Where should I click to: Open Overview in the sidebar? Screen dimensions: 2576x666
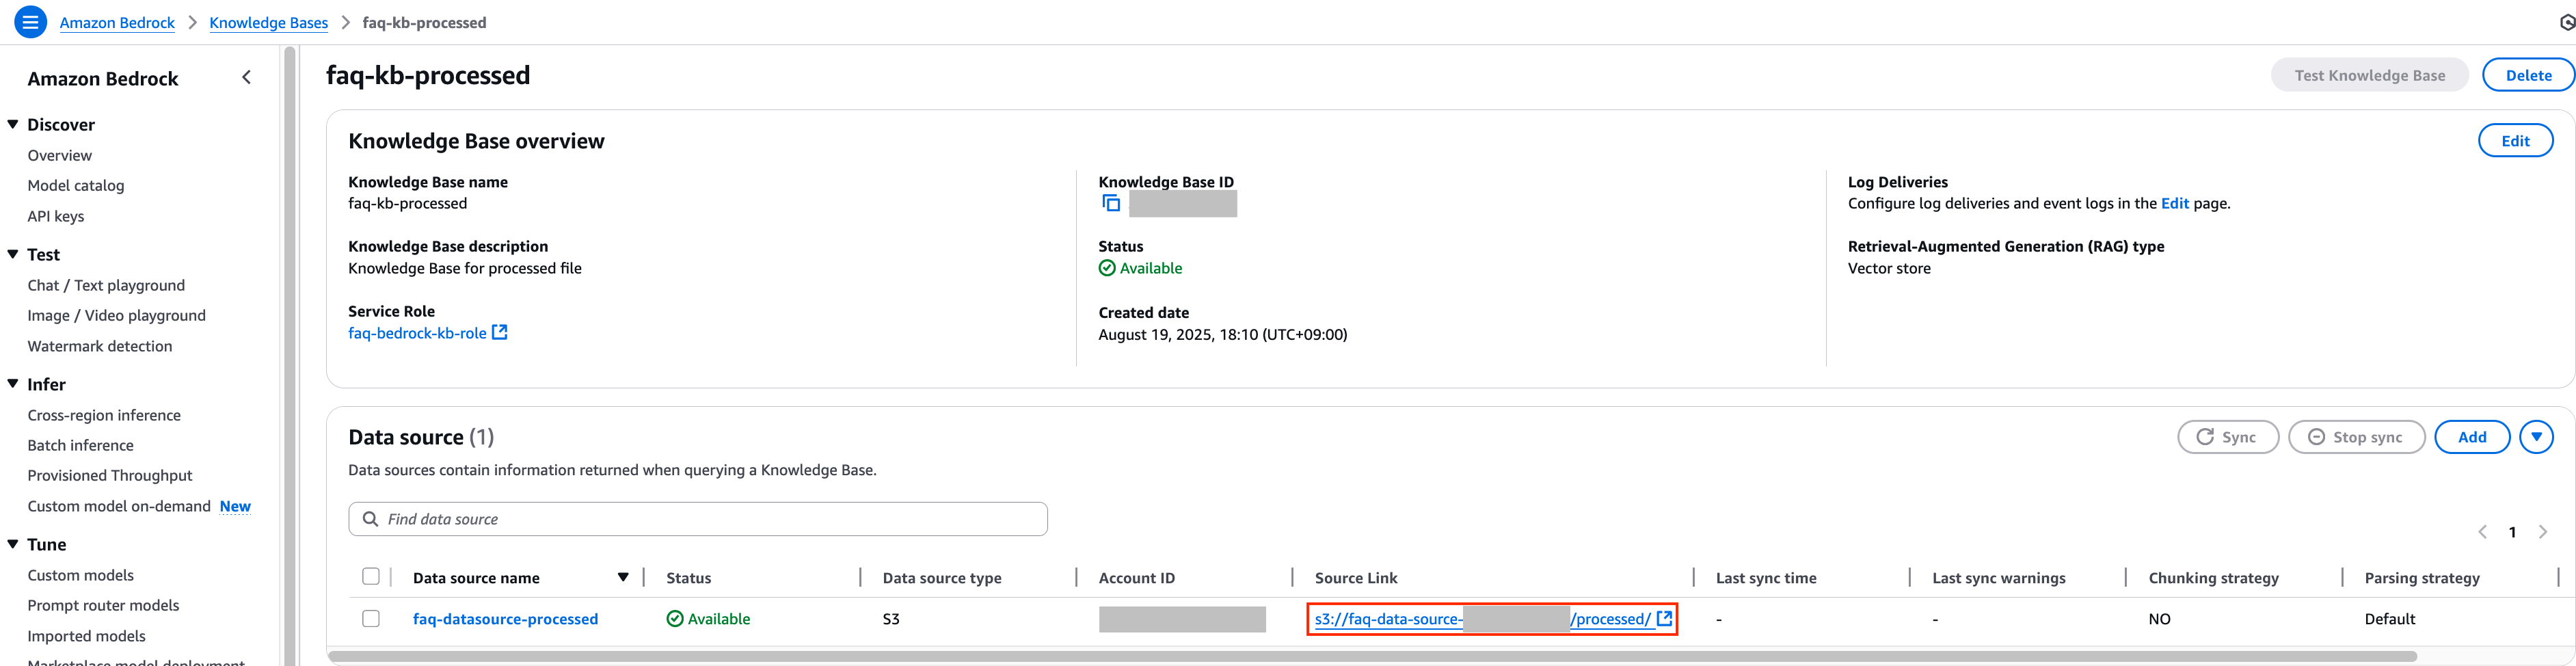60,156
